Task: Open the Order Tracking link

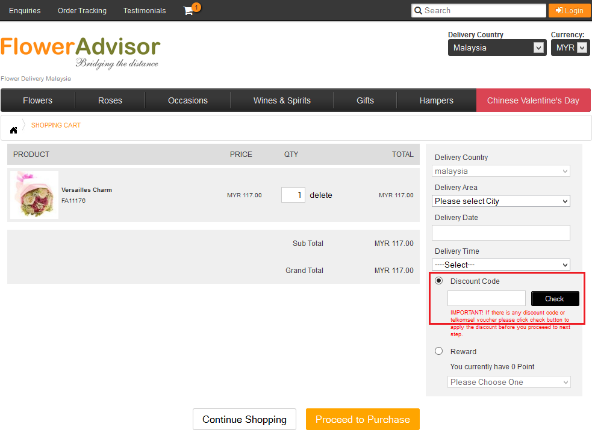Action: pos(82,11)
